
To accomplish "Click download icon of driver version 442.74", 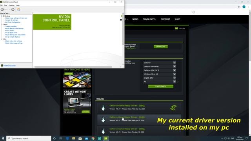I will (x=103, y=131).
